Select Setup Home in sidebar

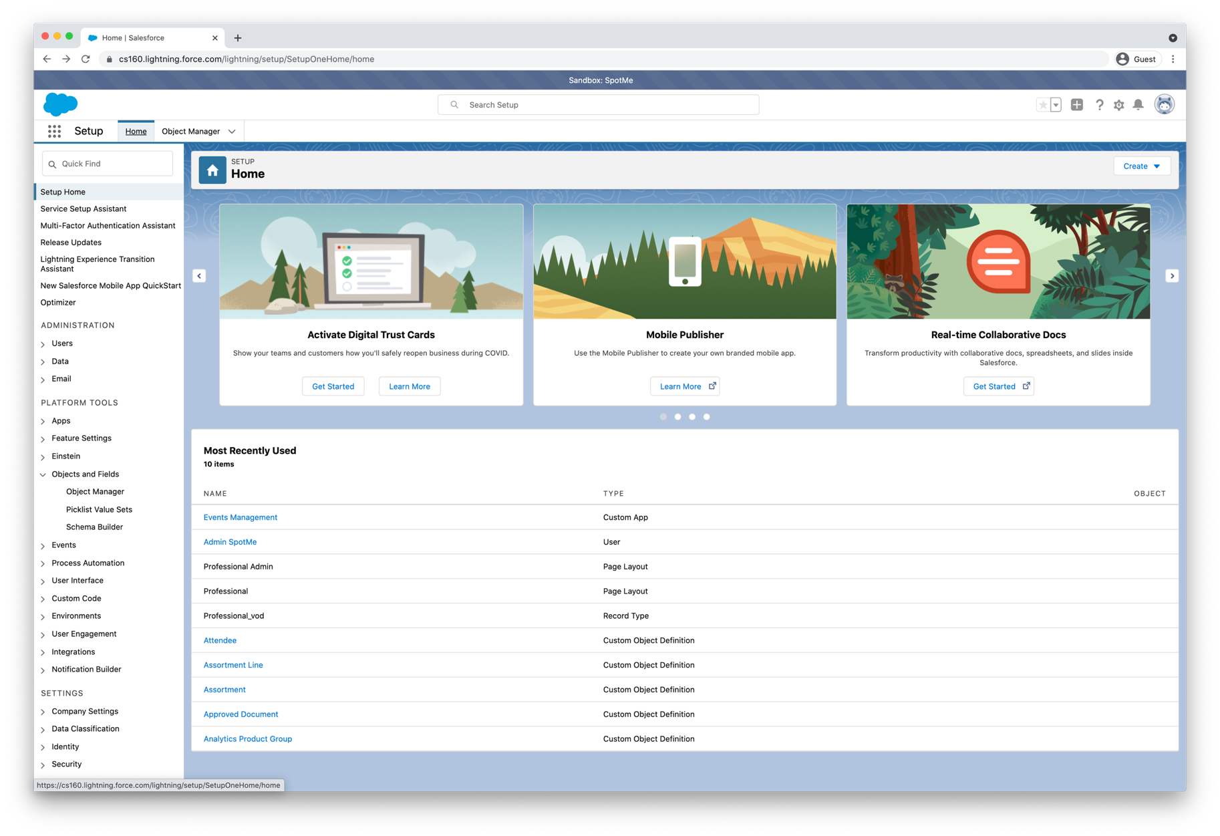[x=109, y=192]
